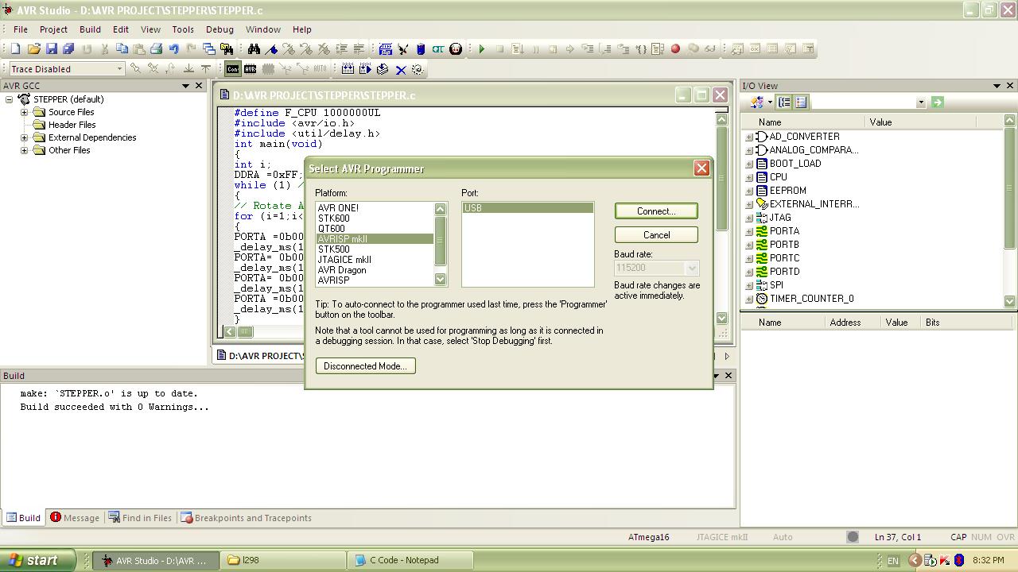Image resolution: width=1018 pixels, height=572 pixels.
Task: Switch to the Find in Files tab
Action: point(140,518)
